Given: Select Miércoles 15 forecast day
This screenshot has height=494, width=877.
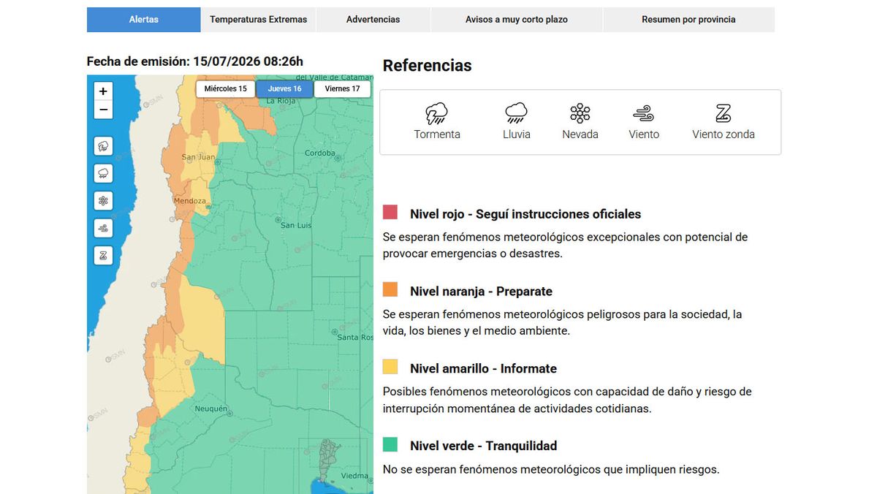Looking at the screenshot, I should (226, 89).
